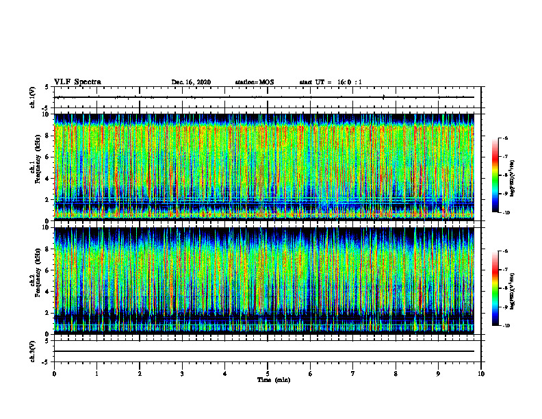Click the "8" kHz tick on ch.2 spectrogram axis
Viewport: 542px width, 419px height.
48,249
